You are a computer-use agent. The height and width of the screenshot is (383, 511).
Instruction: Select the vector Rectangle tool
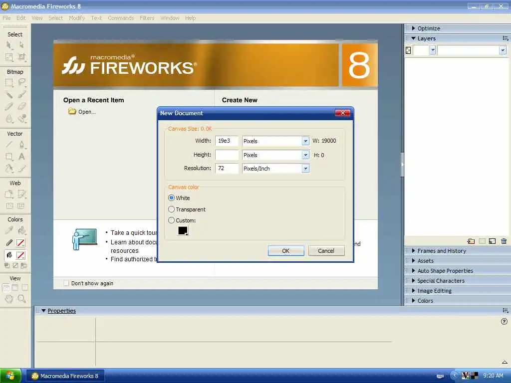[9, 157]
